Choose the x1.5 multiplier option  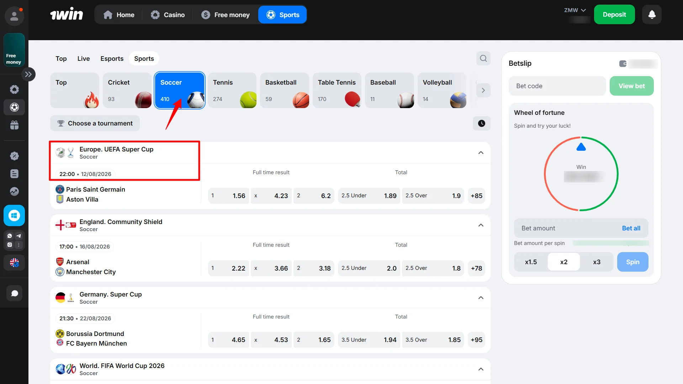pyautogui.click(x=531, y=262)
